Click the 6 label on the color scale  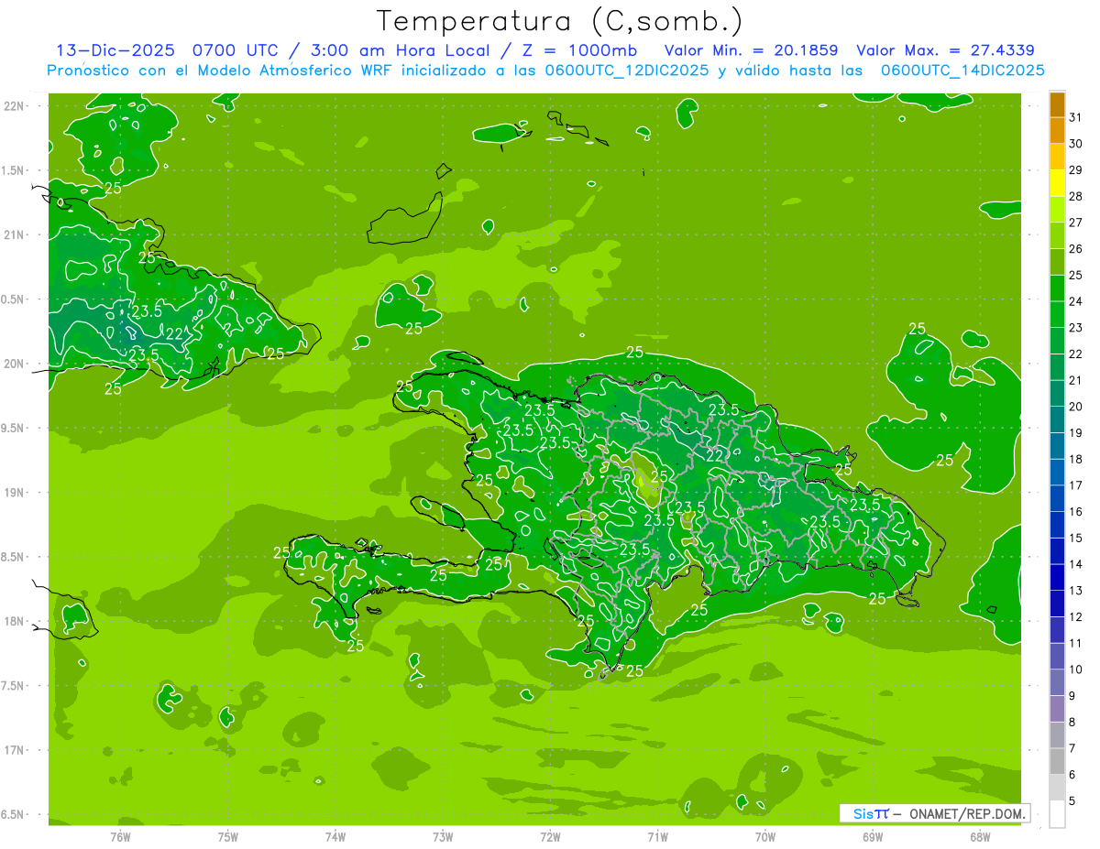pyautogui.click(x=1072, y=775)
